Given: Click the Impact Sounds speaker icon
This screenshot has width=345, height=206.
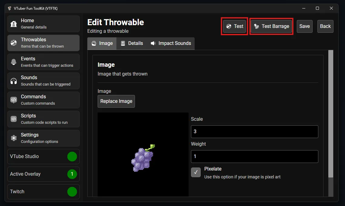Looking at the screenshot, I should tap(153, 43).
